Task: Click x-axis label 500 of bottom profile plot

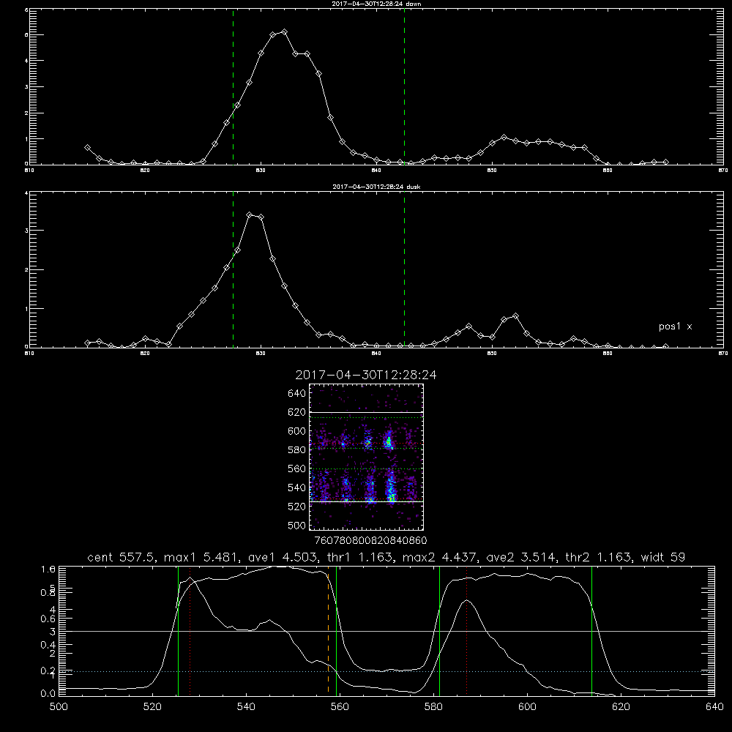Action: pyautogui.click(x=59, y=707)
